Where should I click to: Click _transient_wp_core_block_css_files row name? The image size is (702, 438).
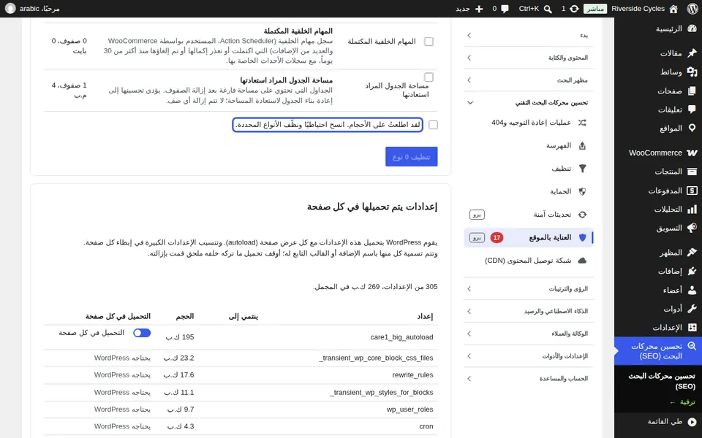click(376, 358)
